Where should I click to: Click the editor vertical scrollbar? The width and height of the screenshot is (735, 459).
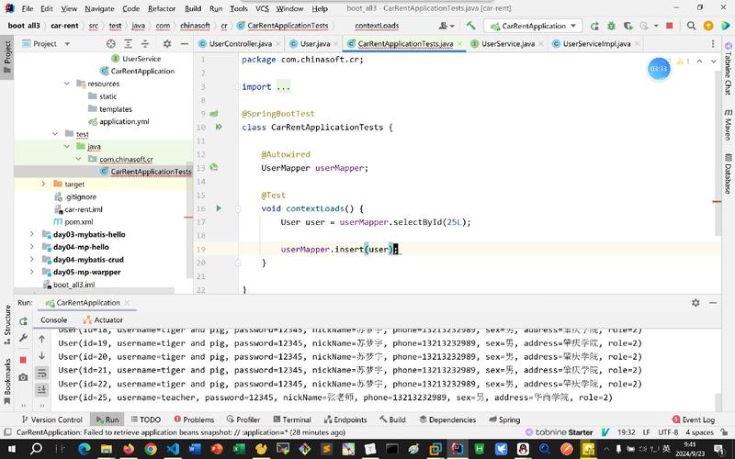(718, 154)
